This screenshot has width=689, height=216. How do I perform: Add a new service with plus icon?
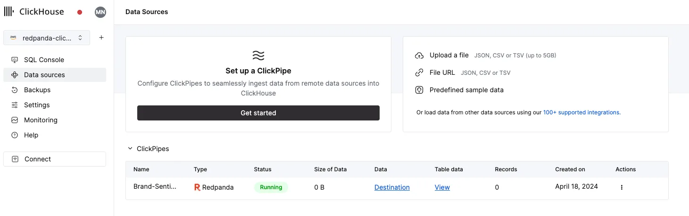coord(101,38)
